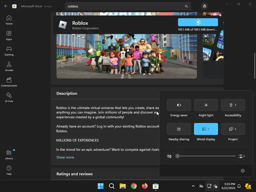
Task: Click the Microsoft Store logo icon
Action: tap(14, 6)
